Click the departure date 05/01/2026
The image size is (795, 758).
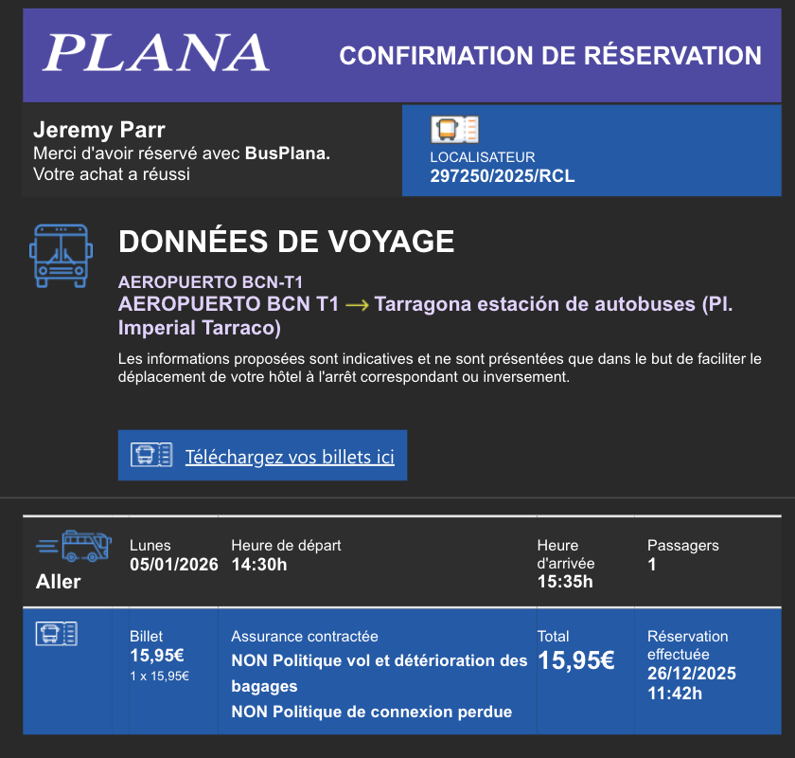point(174,565)
